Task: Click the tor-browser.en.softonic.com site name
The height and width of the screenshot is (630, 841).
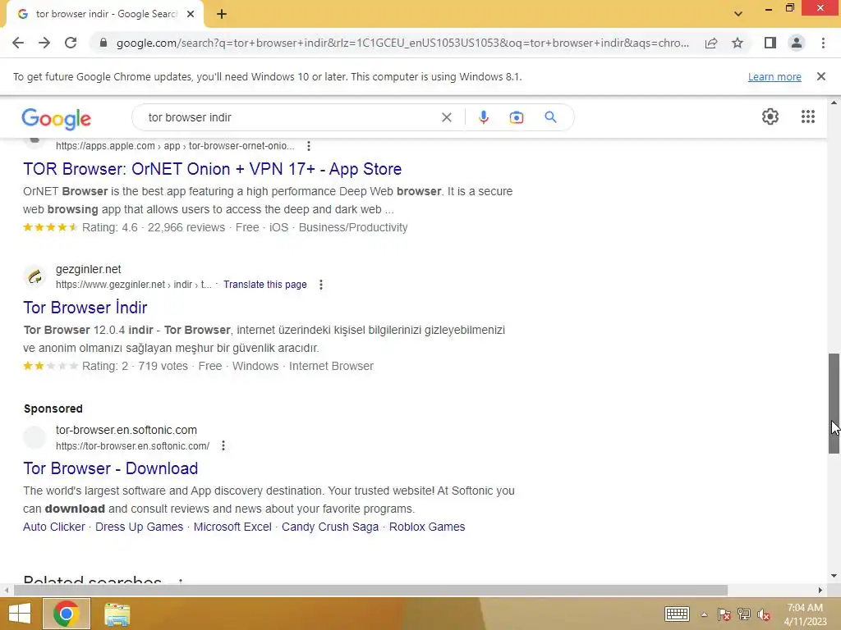Action: [126, 430]
